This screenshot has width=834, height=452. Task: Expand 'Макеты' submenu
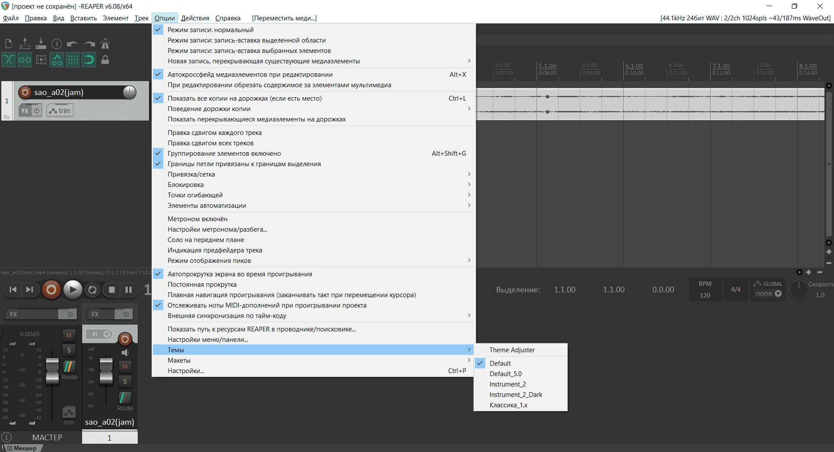314,360
